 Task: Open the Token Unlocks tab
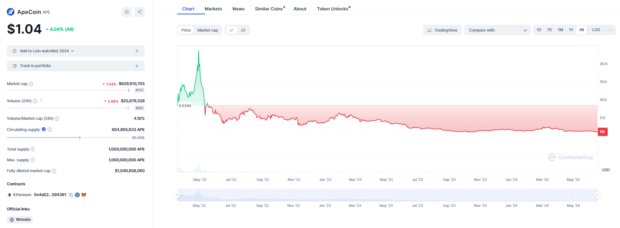[333, 9]
